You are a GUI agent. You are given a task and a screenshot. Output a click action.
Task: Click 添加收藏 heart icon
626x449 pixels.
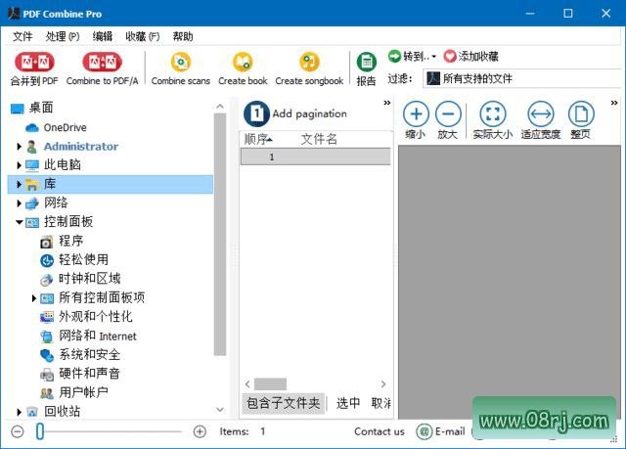pos(450,57)
